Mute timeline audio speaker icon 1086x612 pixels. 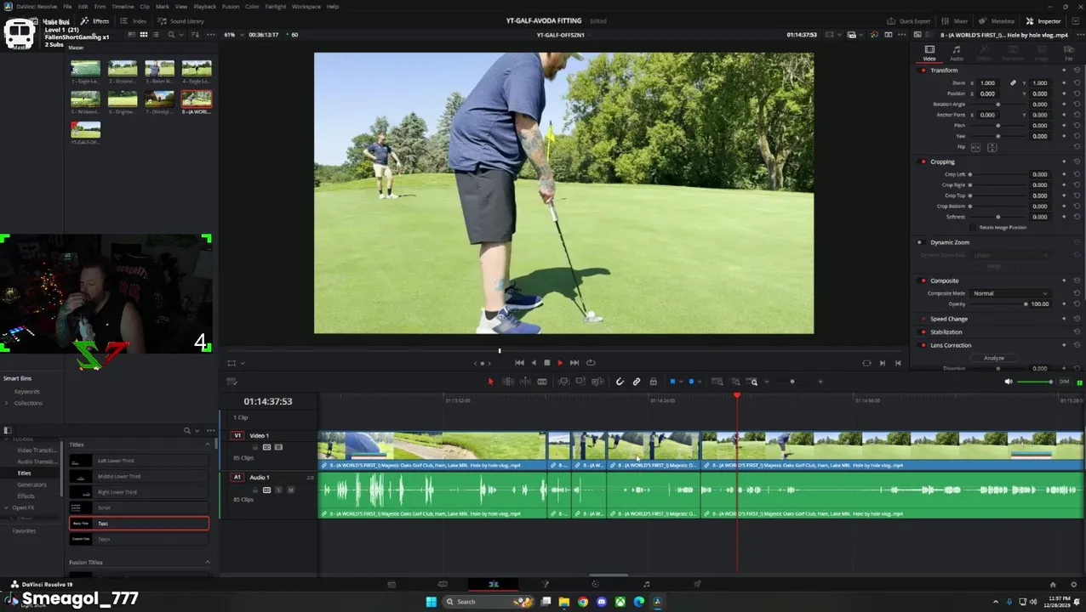(1009, 382)
